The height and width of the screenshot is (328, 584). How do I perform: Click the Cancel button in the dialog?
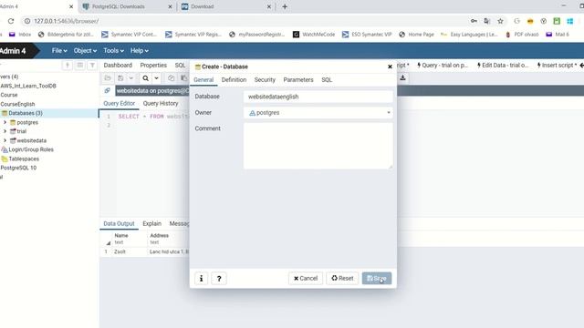pyautogui.click(x=306, y=278)
